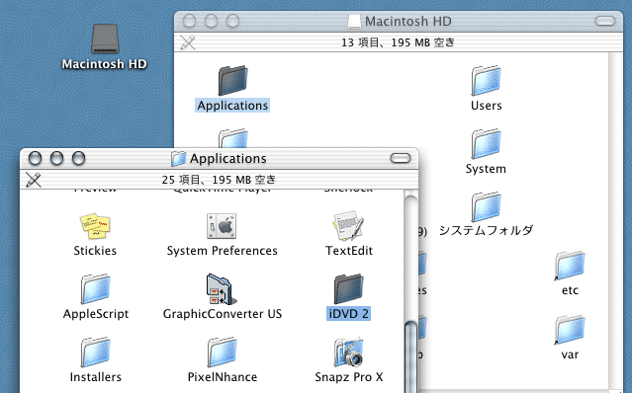Click the "TextEdit" label text

coord(349,251)
